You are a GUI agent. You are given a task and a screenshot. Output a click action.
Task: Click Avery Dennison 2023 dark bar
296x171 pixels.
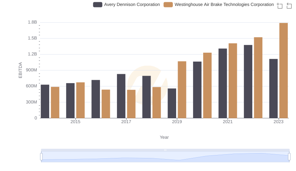click(273, 89)
